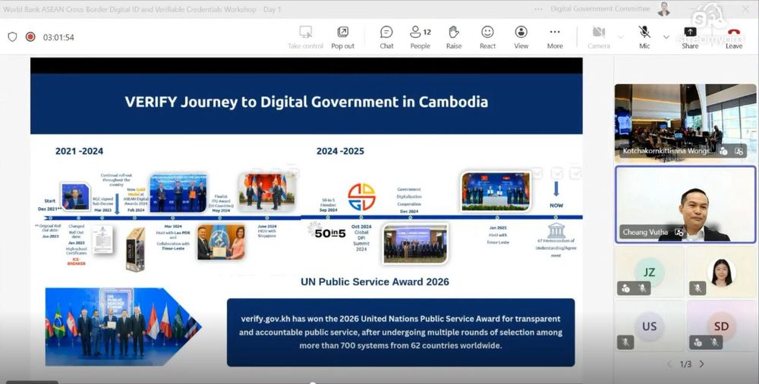Click the muted mic icon on JZ tile
This screenshot has height=384, width=759.
(642, 288)
